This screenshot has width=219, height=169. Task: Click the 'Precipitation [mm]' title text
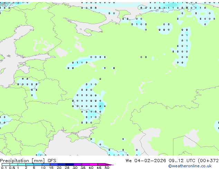[22, 161]
